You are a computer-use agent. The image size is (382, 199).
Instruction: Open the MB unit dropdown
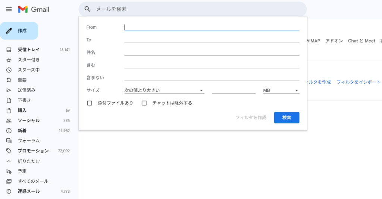(x=281, y=90)
